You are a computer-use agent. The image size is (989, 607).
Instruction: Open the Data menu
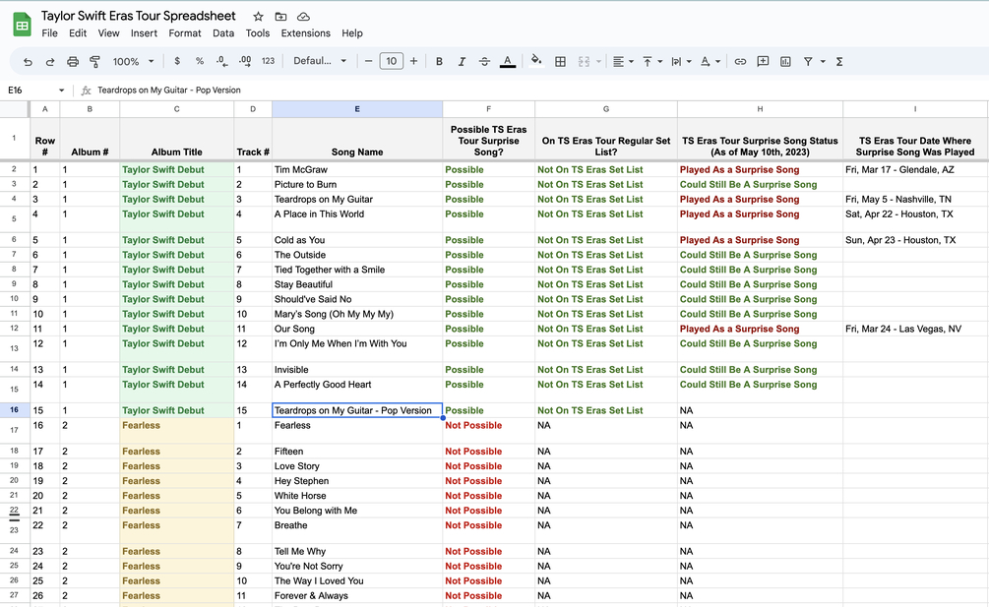coord(223,32)
